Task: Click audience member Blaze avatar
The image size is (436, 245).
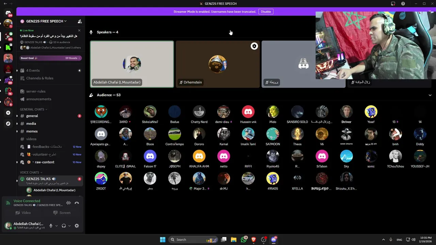Action: click(150, 134)
